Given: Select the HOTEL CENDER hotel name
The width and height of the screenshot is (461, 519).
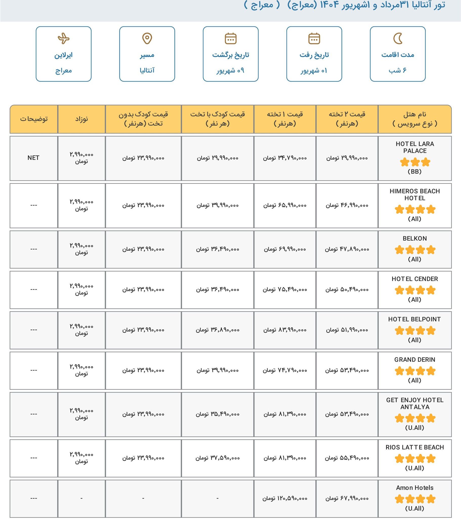Looking at the screenshot, I should pos(415,279).
